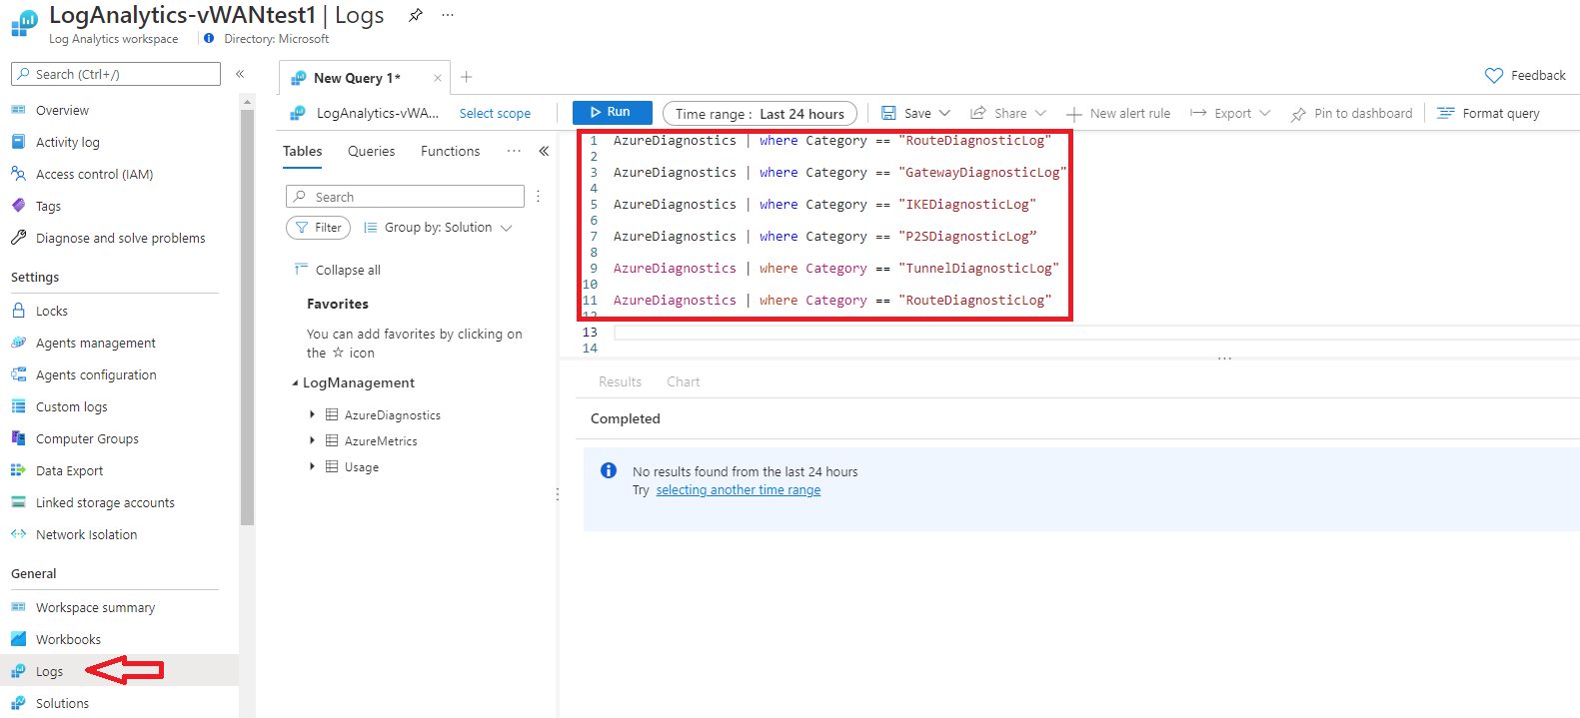Screen dimensions: 1580x718
Task: Switch to the Functions tab
Action: pos(450,151)
